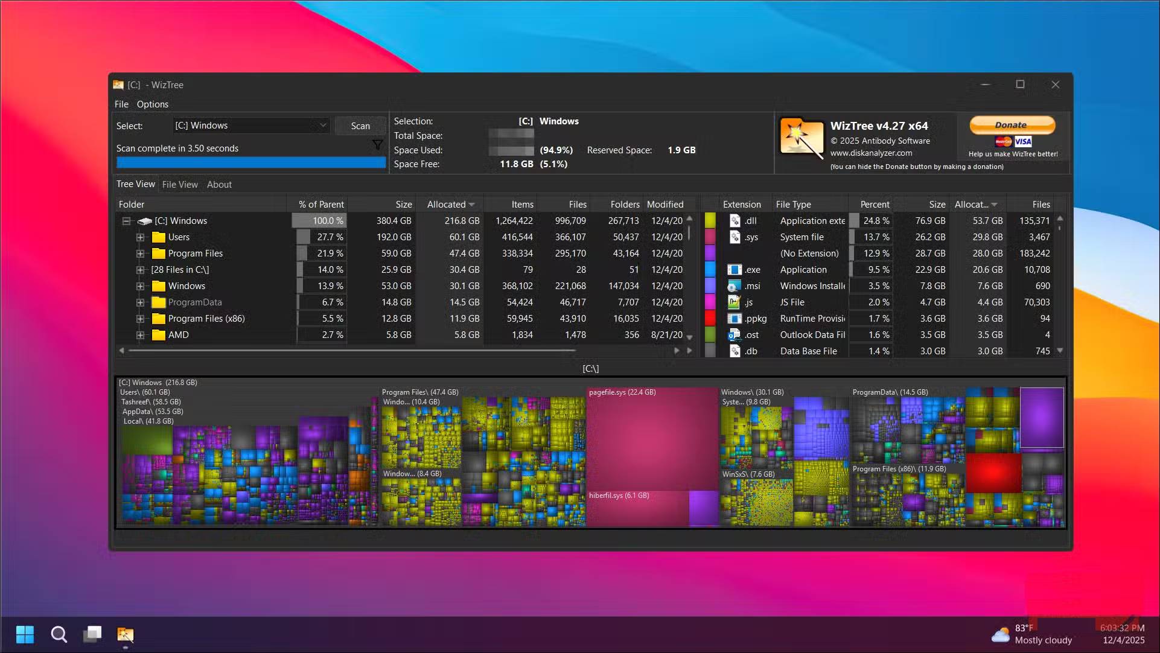Open the Options menu
This screenshot has height=653, width=1160.
(152, 104)
